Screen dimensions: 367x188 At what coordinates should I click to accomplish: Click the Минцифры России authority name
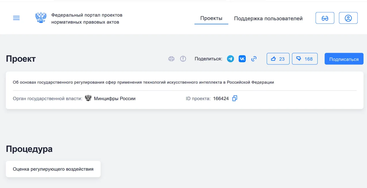click(x=115, y=99)
